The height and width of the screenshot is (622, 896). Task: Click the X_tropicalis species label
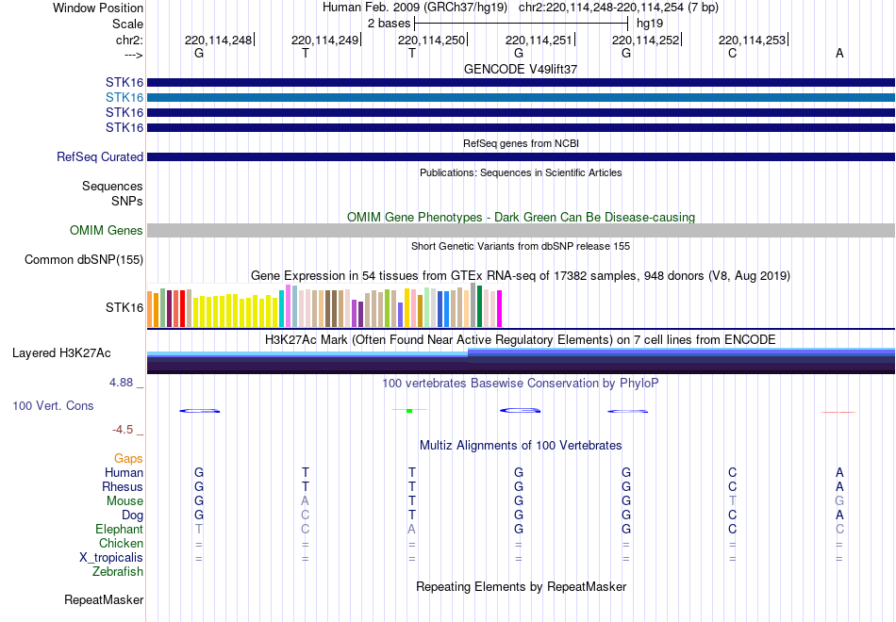(x=111, y=558)
